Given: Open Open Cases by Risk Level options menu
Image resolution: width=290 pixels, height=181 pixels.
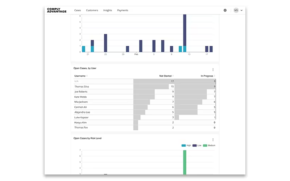Looking at the screenshot, I should [x=213, y=140].
